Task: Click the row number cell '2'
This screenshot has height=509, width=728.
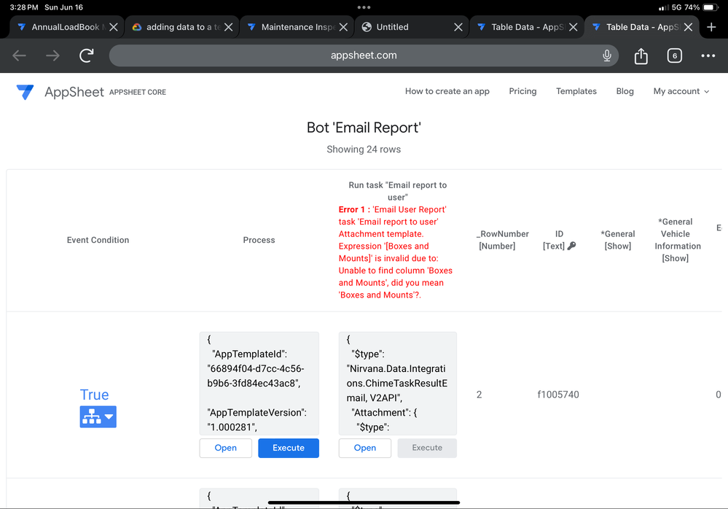Action: pos(480,395)
